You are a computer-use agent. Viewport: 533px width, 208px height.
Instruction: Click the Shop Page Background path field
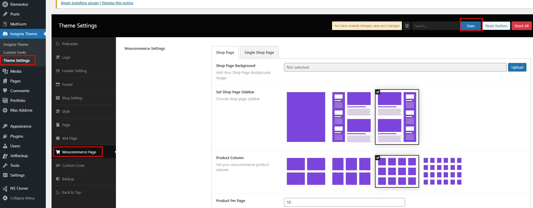[395, 67]
